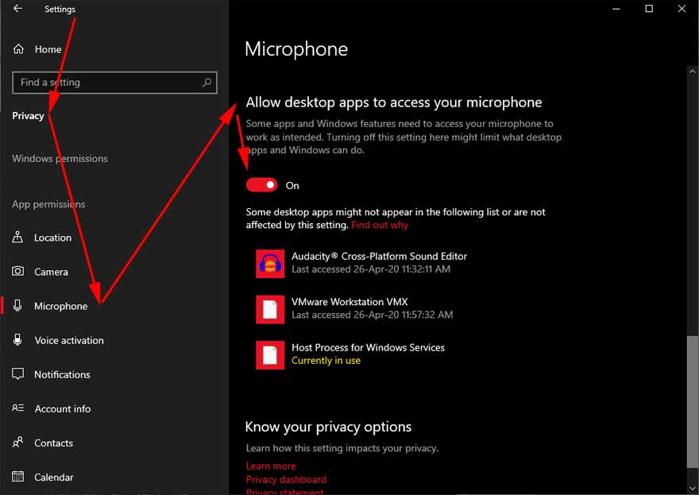Open Location permissions page

[52, 238]
